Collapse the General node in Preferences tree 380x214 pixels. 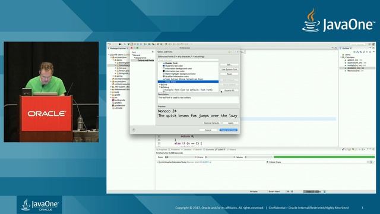132,55
